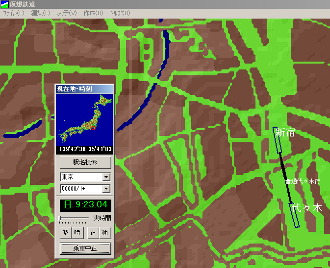
Task: Expand the 東京 station dropdown arrow
Action: click(x=106, y=177)
